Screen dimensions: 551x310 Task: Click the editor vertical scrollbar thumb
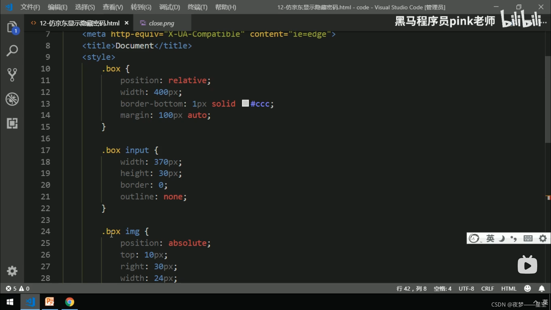tap(548, 99)
